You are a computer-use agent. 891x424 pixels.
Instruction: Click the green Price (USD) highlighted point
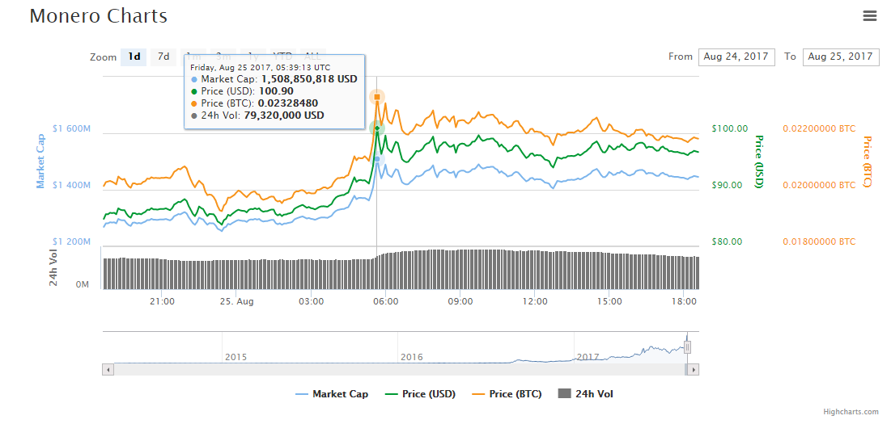pos(377,128)
